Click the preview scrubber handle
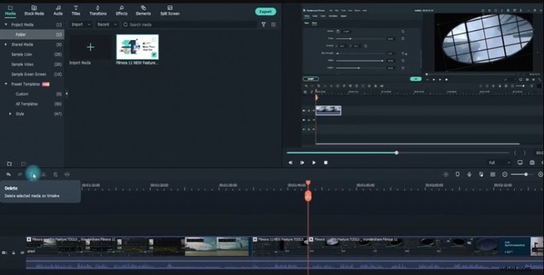This screenshot has height=275, width=544. (396, 153)
